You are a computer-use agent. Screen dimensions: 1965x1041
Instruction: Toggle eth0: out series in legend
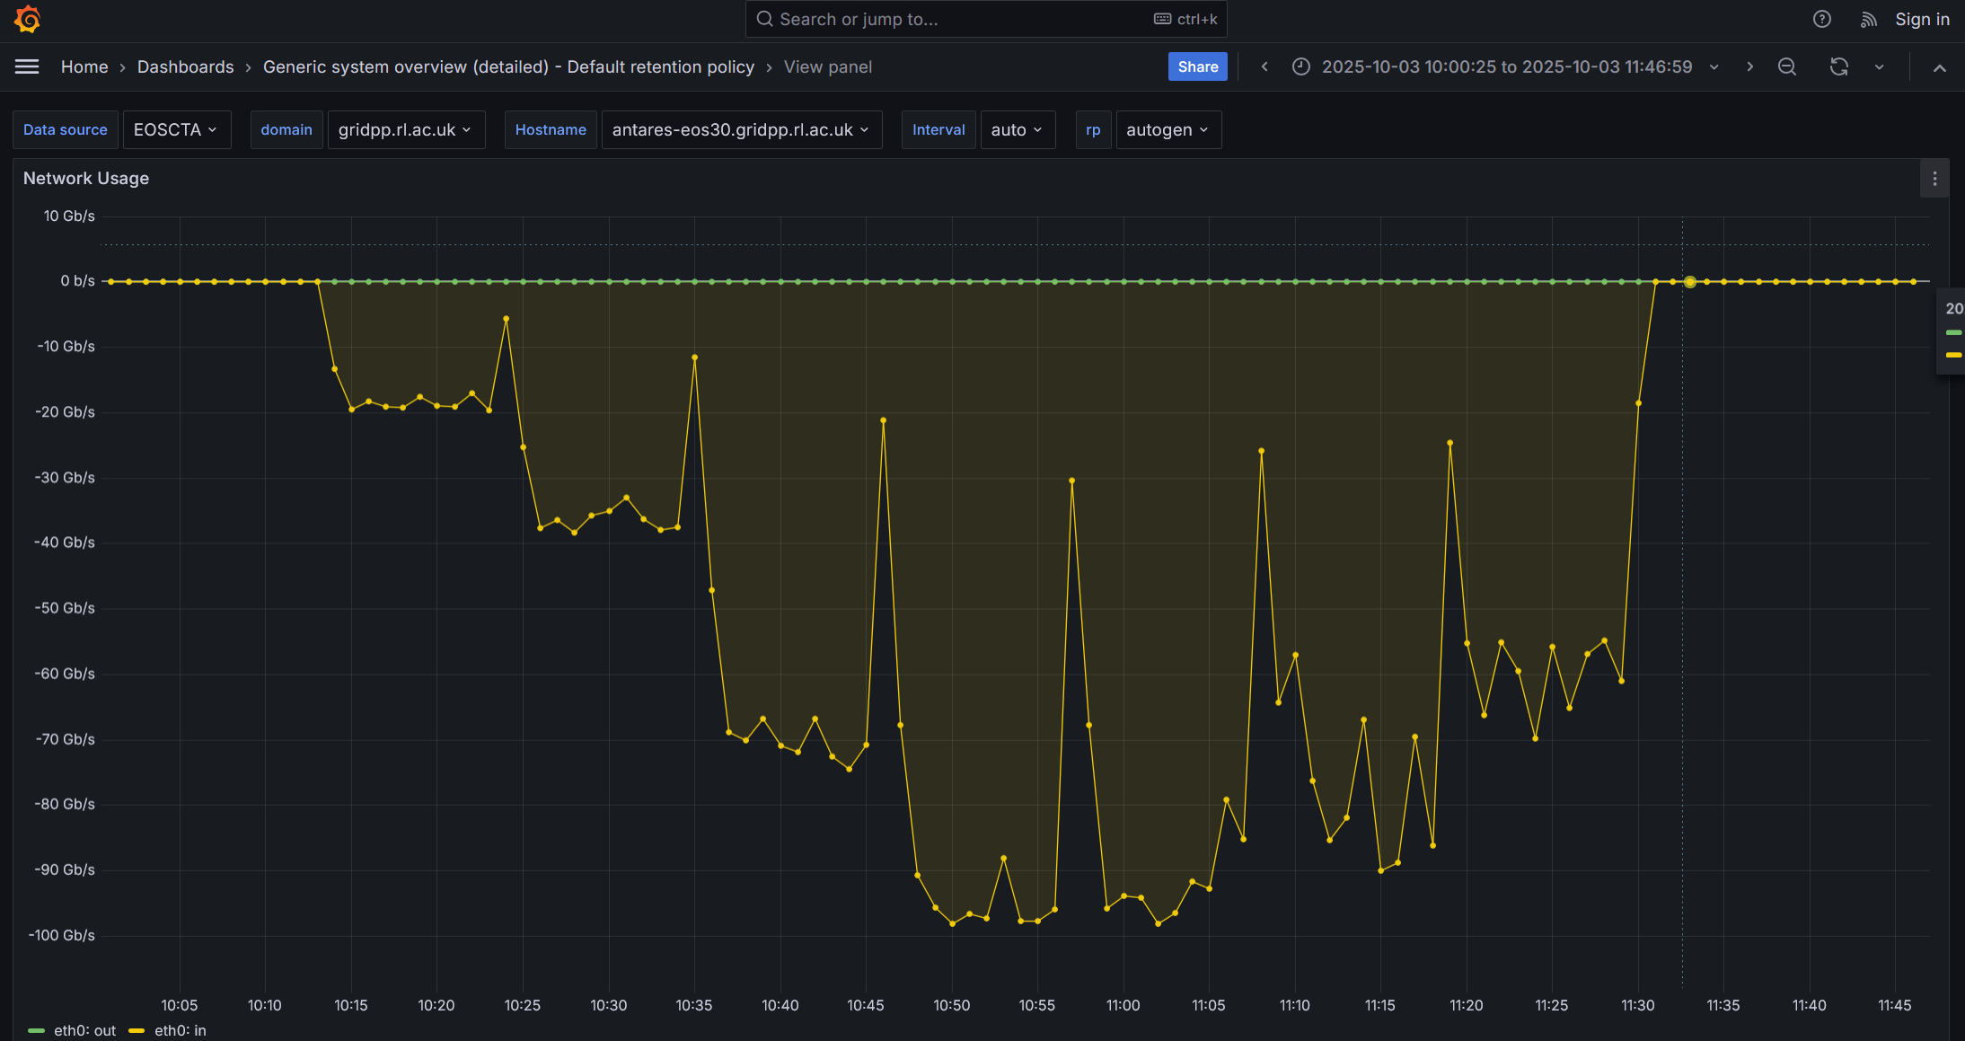click(84, 1030)
